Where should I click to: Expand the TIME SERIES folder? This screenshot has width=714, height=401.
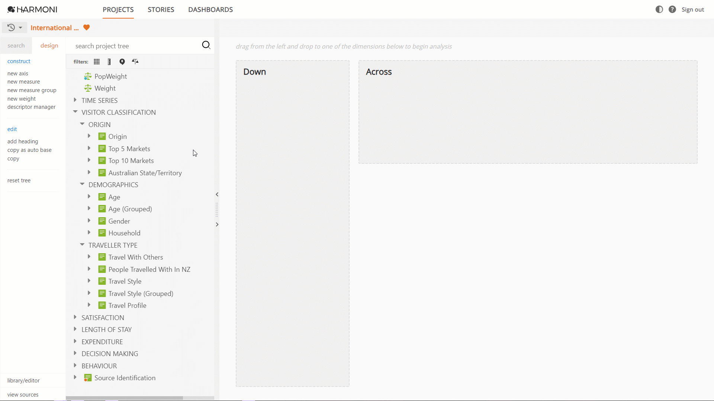[75, 100]
